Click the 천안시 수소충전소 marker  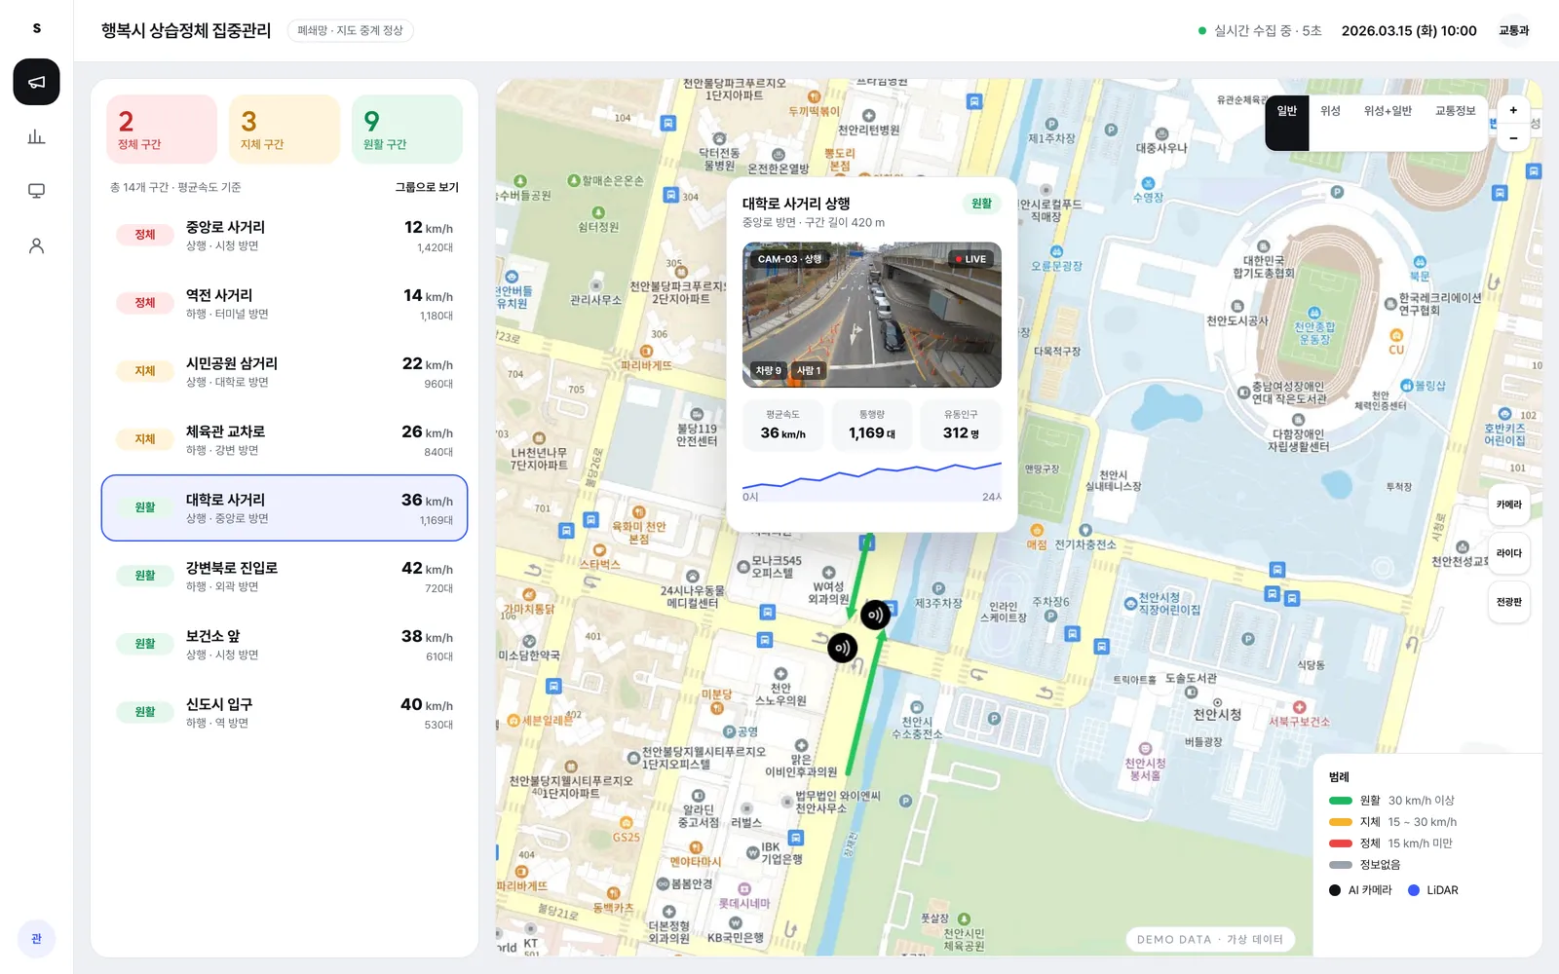(x=917, y=708)
